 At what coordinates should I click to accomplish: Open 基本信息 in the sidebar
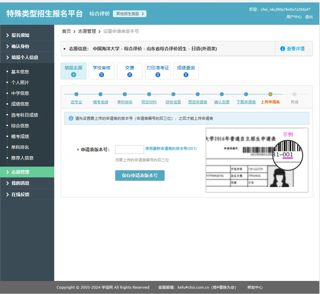20,72
